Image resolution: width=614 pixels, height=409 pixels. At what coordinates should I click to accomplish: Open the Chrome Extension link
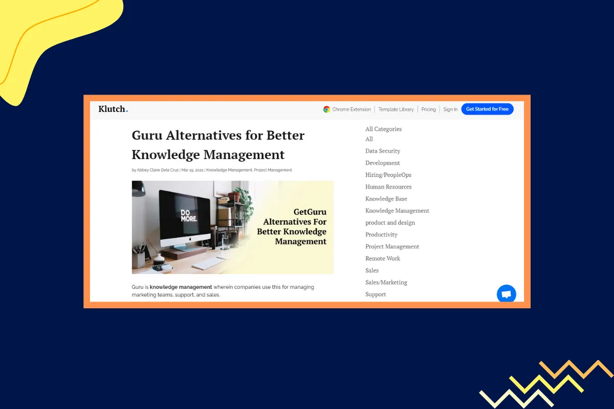(352, 109)
